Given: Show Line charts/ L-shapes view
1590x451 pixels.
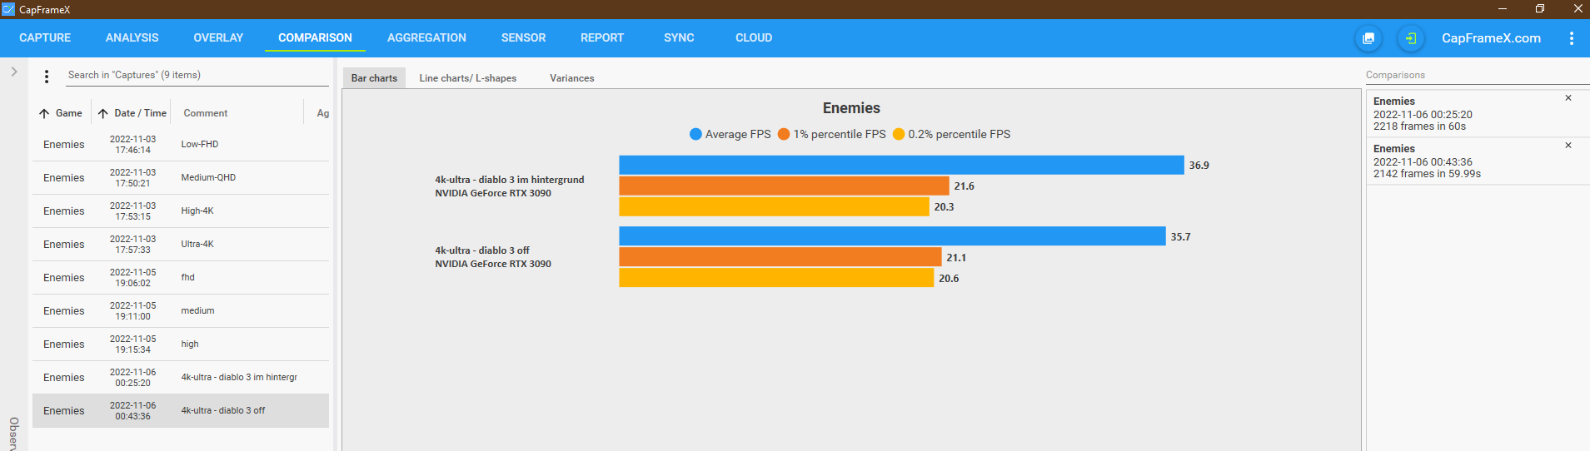Looking at the screenshot, I should click(x=467, y=78).
